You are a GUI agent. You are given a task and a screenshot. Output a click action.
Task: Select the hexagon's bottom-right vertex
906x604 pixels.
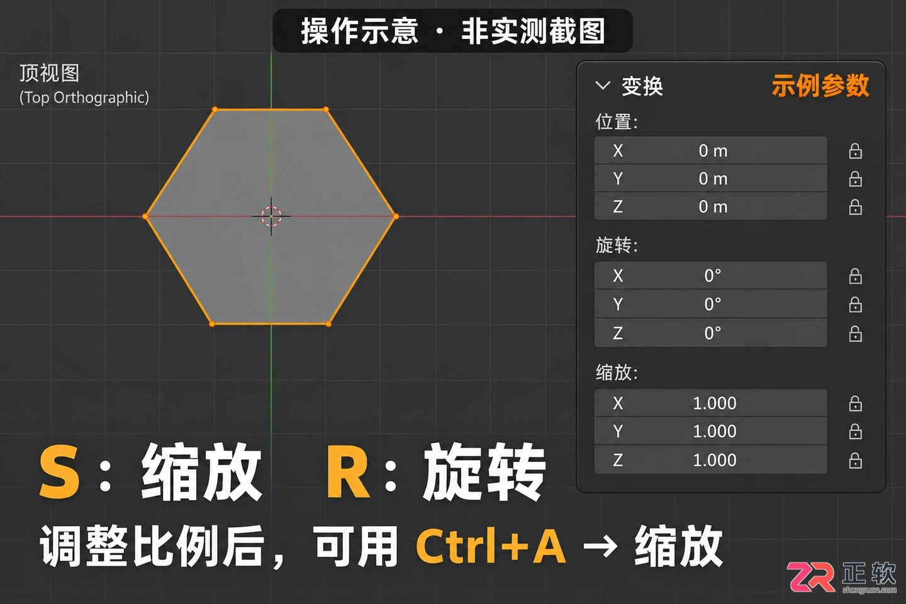(328, 324)
